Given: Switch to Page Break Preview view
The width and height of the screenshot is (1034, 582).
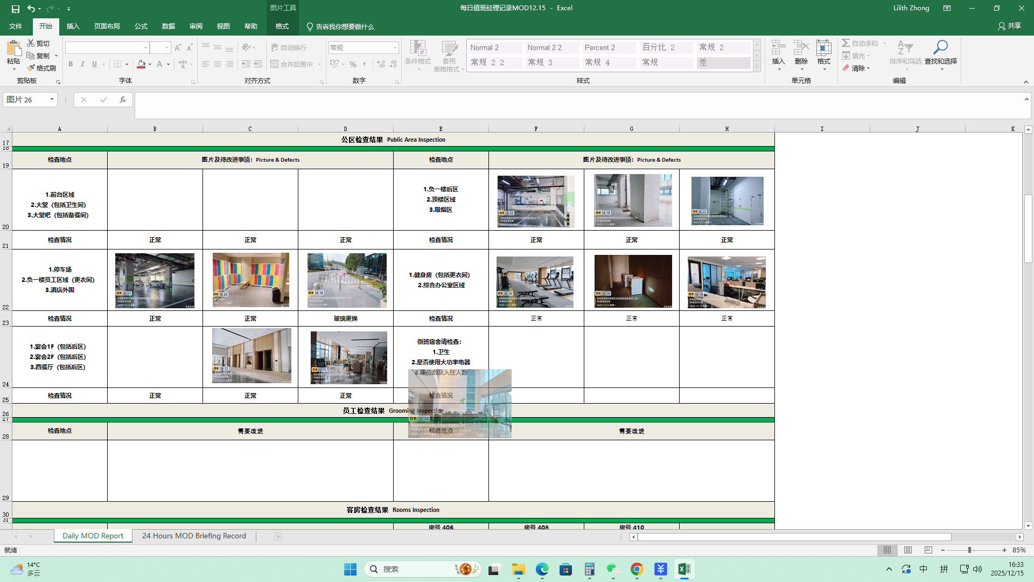Looking at the screenshot, I should coord(928,550).
